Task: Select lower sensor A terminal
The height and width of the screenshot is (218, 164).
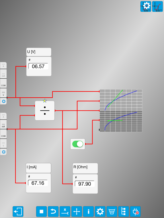Action: [3, 116]
